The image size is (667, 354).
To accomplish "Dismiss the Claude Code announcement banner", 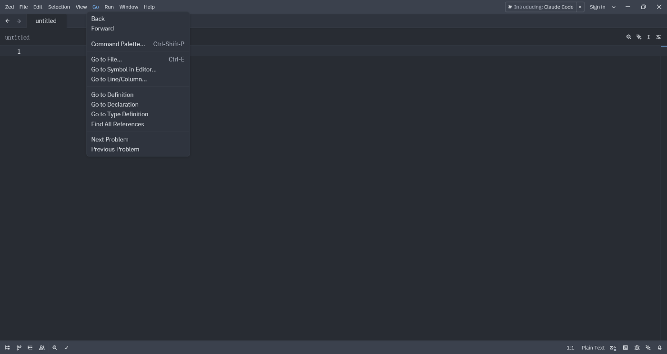I will 580,7.
